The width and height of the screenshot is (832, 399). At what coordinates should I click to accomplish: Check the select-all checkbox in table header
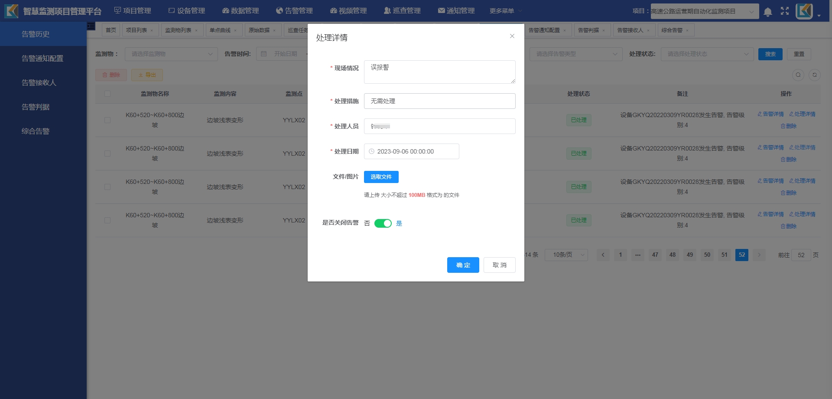click(107, 94)
